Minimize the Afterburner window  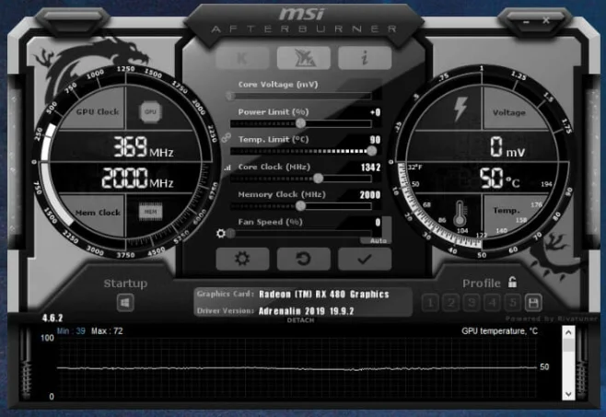click(x=526, y=21)
